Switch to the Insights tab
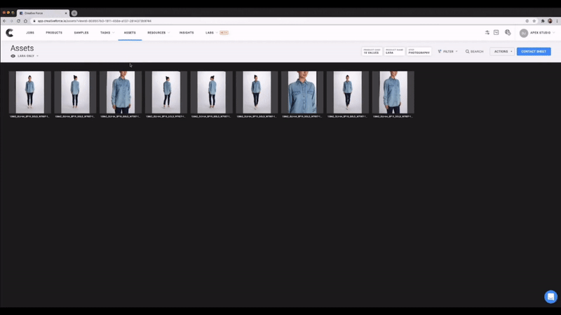The height and width of the screenshot is (315, 561). [x=187, y=33]
